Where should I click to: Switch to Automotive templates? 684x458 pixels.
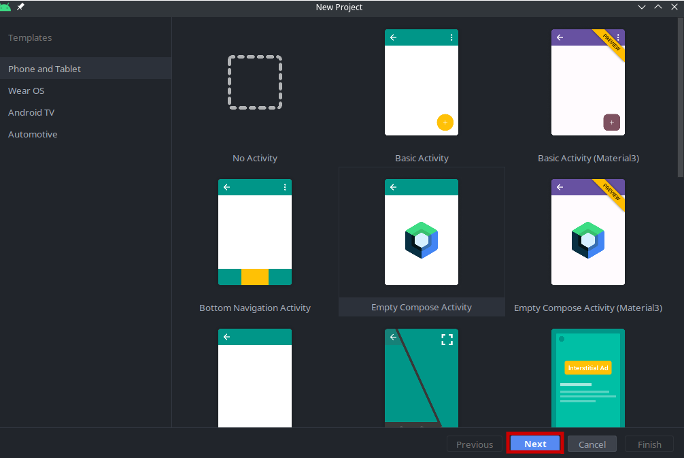tap(33, 134)
